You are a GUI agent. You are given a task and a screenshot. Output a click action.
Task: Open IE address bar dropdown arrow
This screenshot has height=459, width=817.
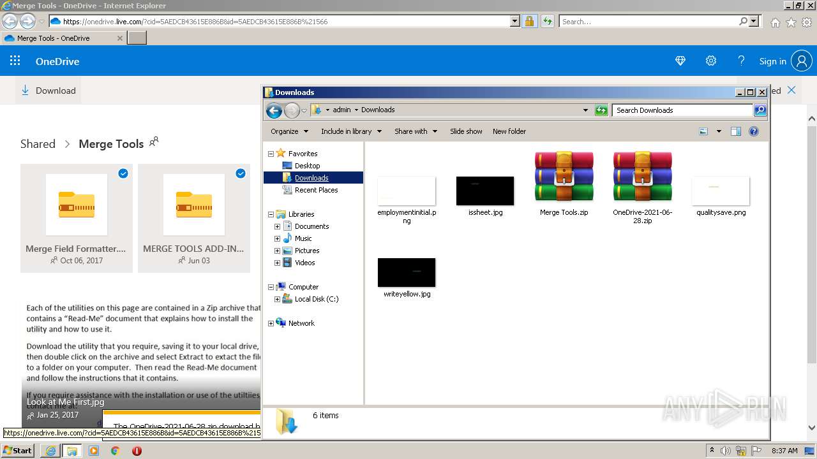pos(515,21)
